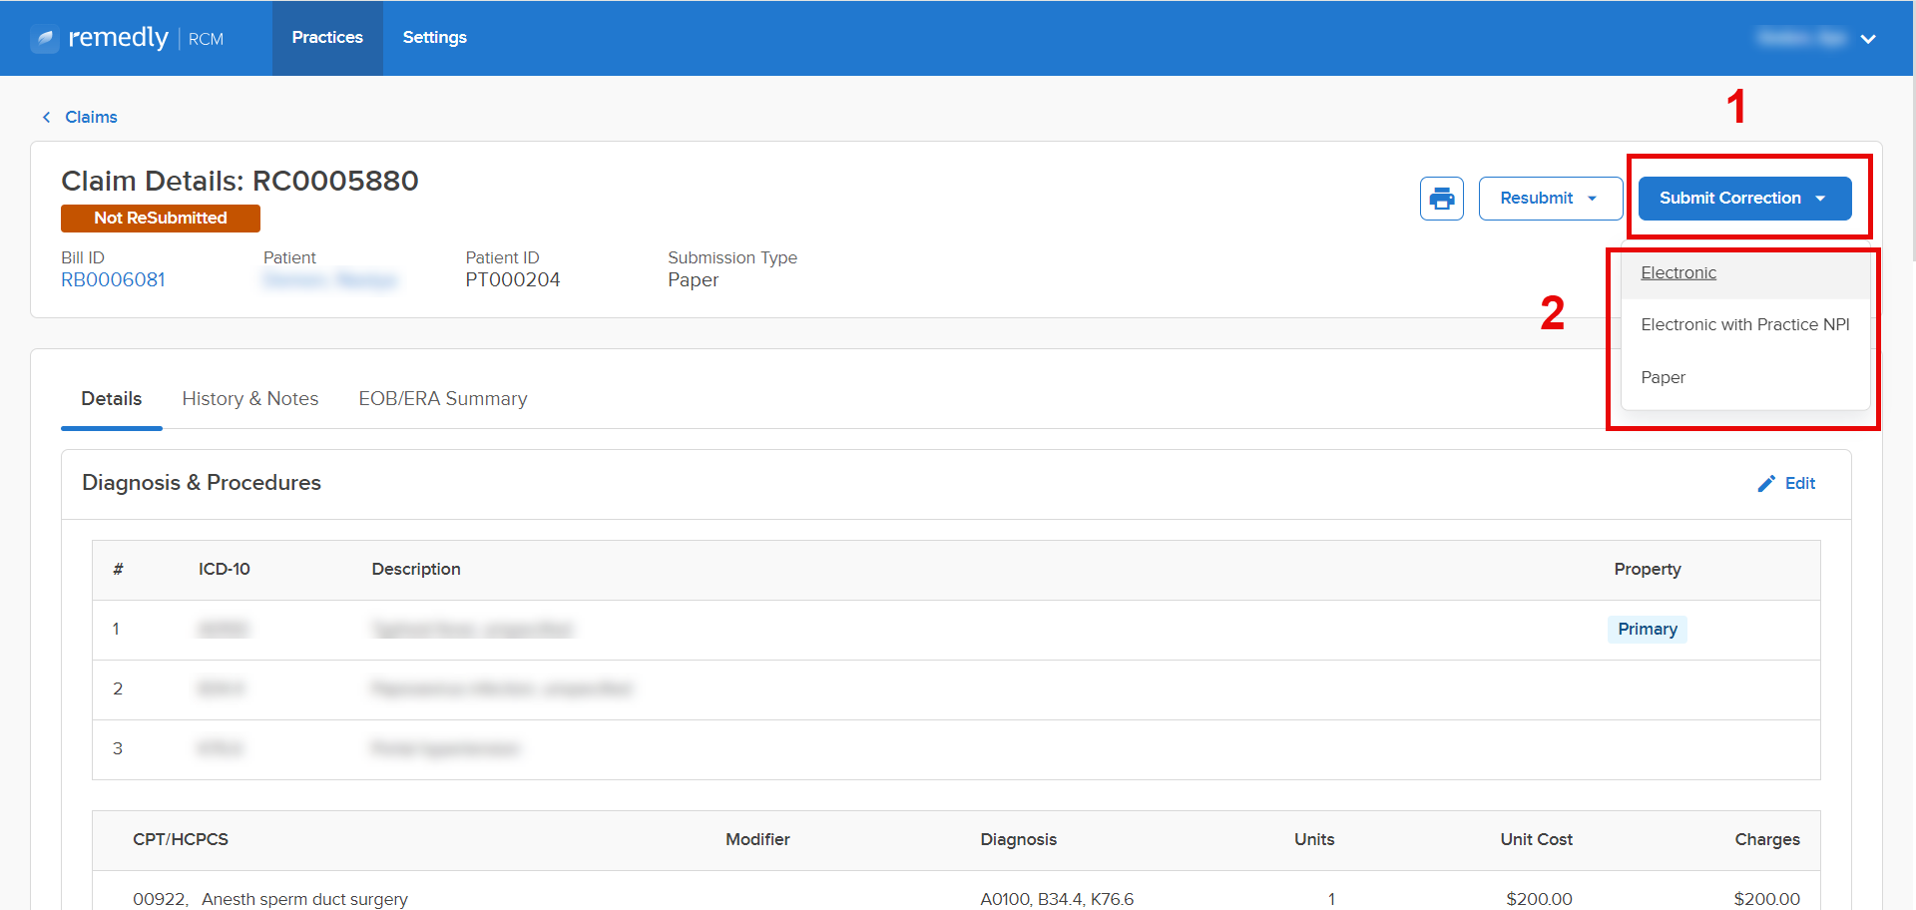Click the pencil Edit icon

click(1766, 484)
